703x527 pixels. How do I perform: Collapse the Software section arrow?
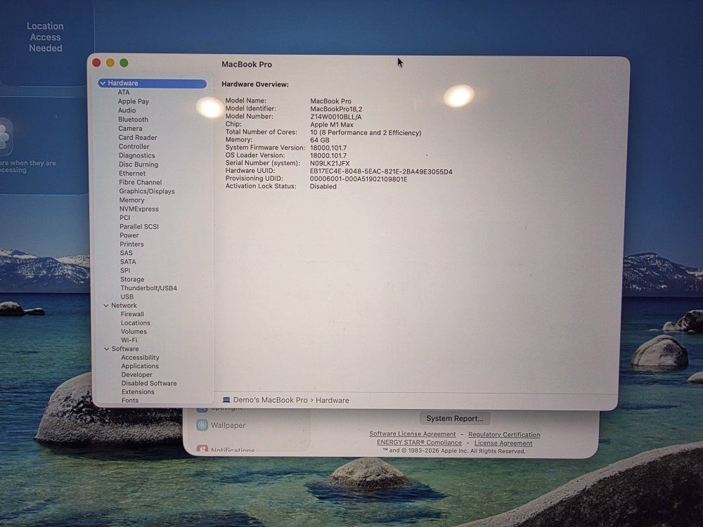coord(106,349)
